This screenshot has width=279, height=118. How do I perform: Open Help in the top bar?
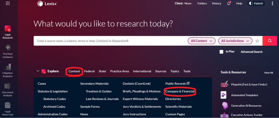click(239, 3)
